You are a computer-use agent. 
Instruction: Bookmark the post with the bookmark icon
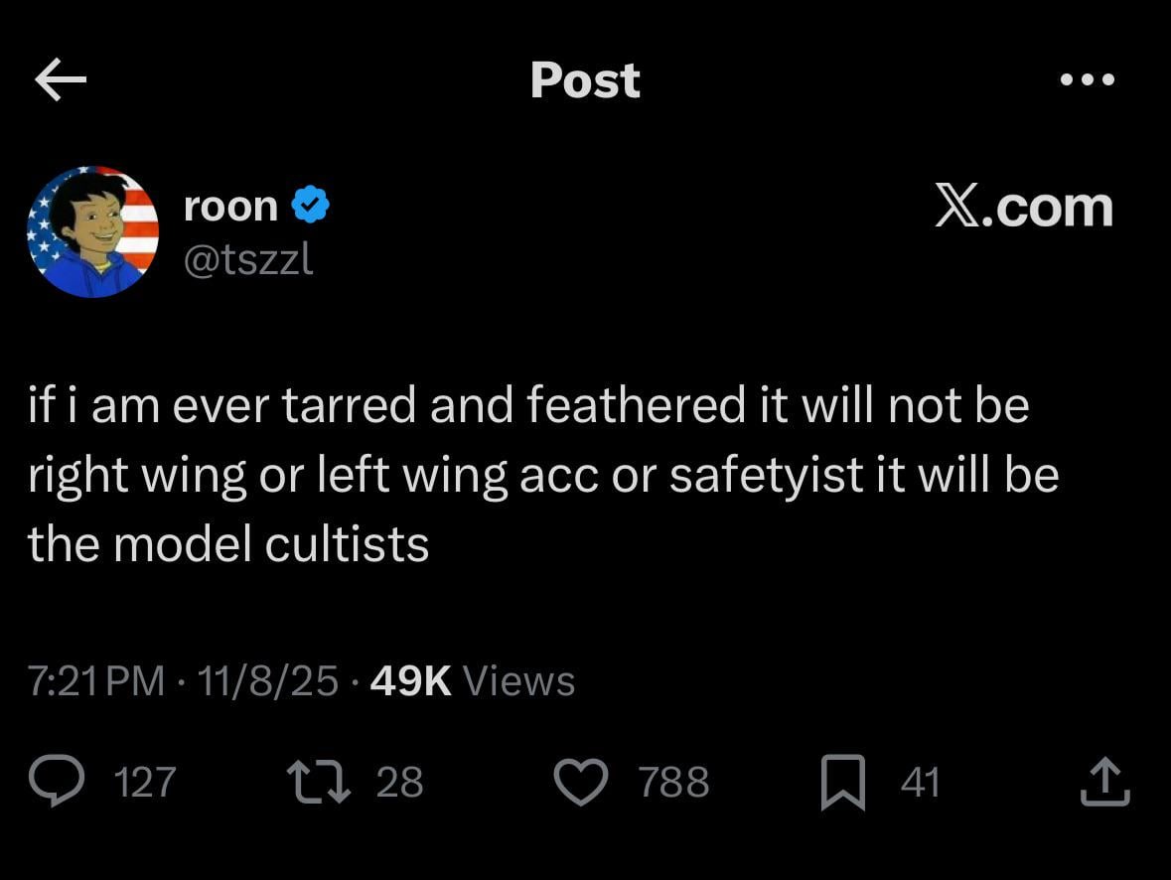[x=842, y=783]
